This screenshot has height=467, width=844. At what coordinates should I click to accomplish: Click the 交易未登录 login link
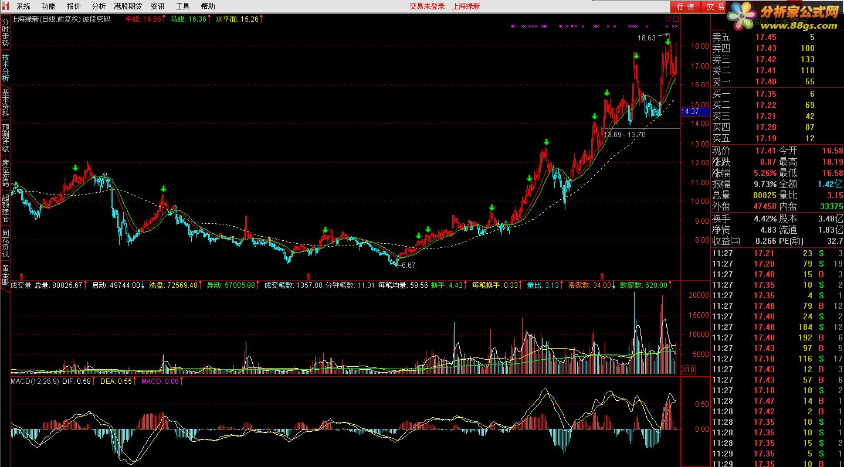(x=427, y=6)
